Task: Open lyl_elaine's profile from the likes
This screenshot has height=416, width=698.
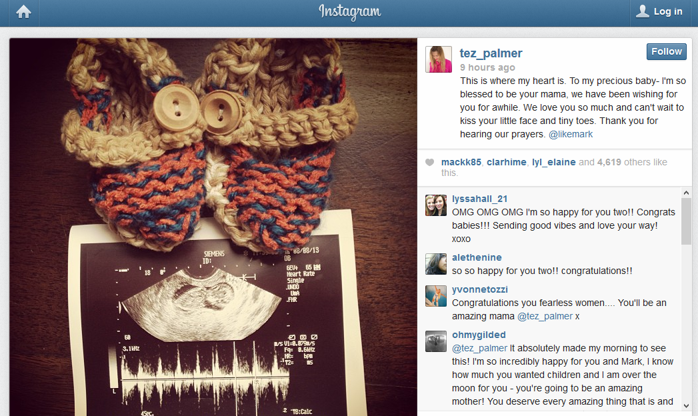Action: (554, 163)
